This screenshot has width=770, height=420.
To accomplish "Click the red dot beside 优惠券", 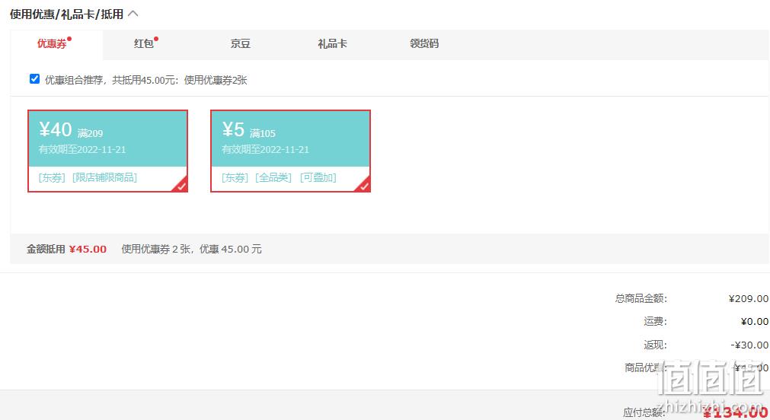I will click(69, 38).
